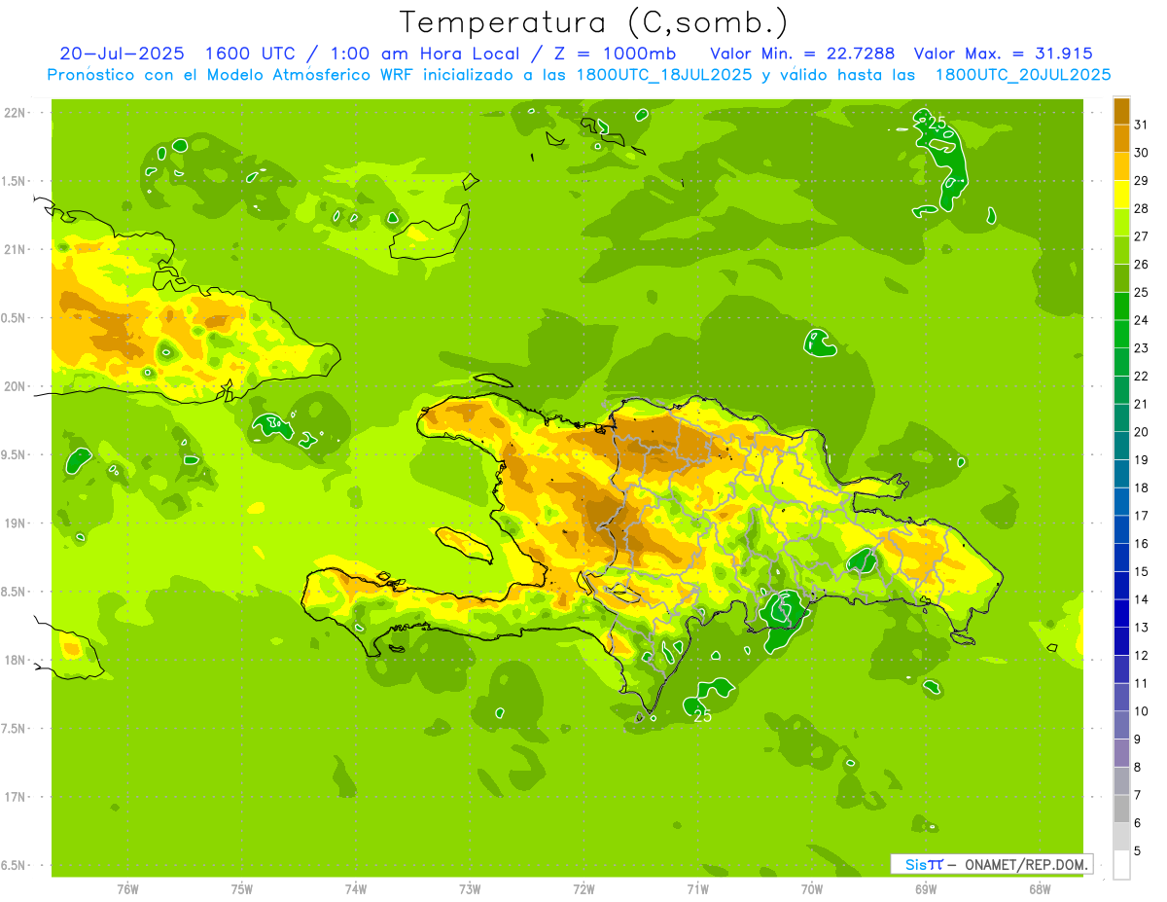Pick the gray legend swatch between 6 and 7
Screen dimensions: 1167x902
[1121, 810]
